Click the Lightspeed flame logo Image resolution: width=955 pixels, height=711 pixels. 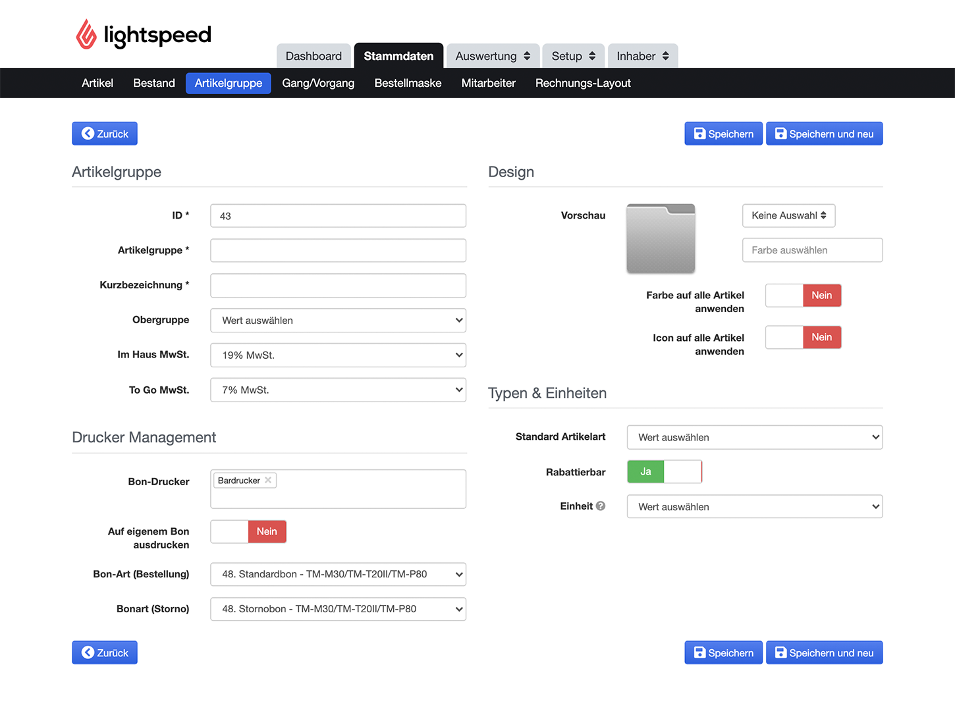click(86, 34)
